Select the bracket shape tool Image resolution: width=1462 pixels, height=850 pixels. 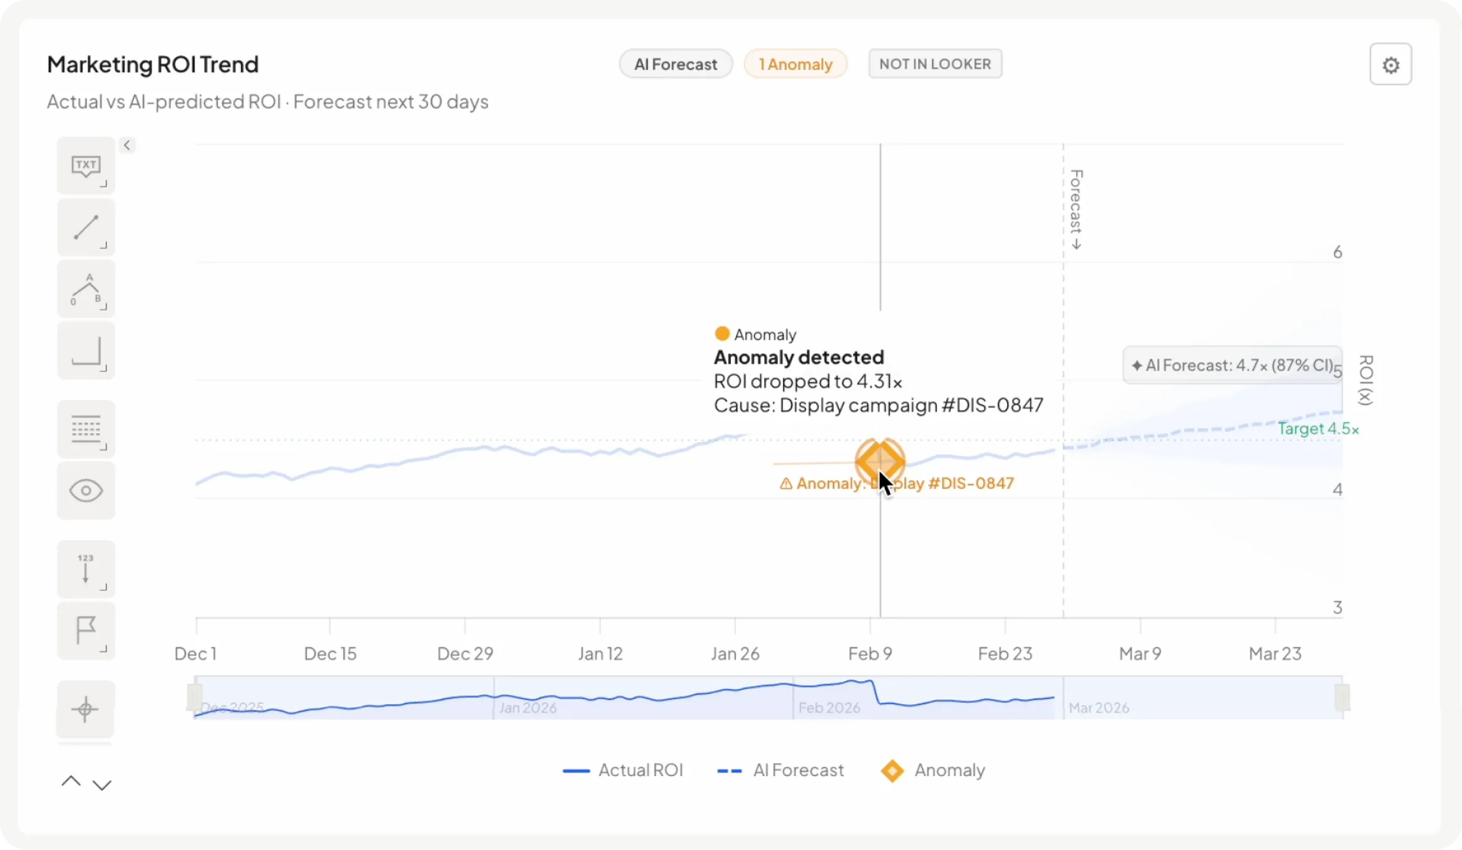pyautogui.click(x=86, y=351)
